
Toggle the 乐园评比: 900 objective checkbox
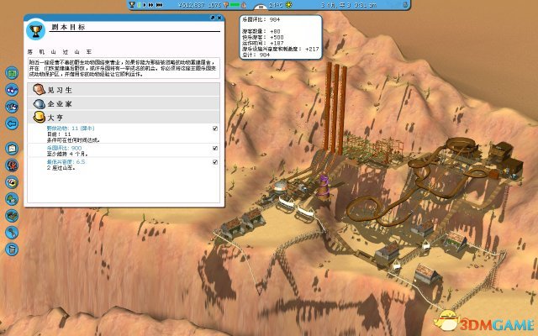click(x=216, y=147)
